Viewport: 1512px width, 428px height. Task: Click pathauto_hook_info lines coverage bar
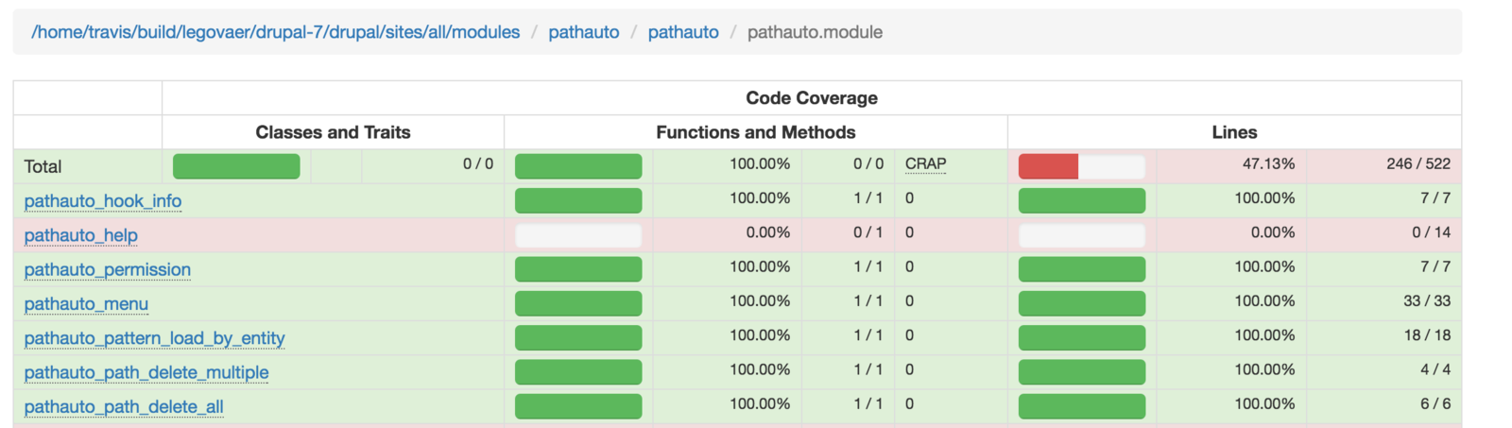point(1082,200)
